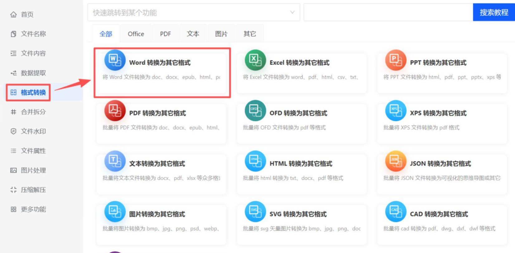Click the 文本转换 T icon
515x253 pixels.
pyautogui.click(x=115, y=161)
